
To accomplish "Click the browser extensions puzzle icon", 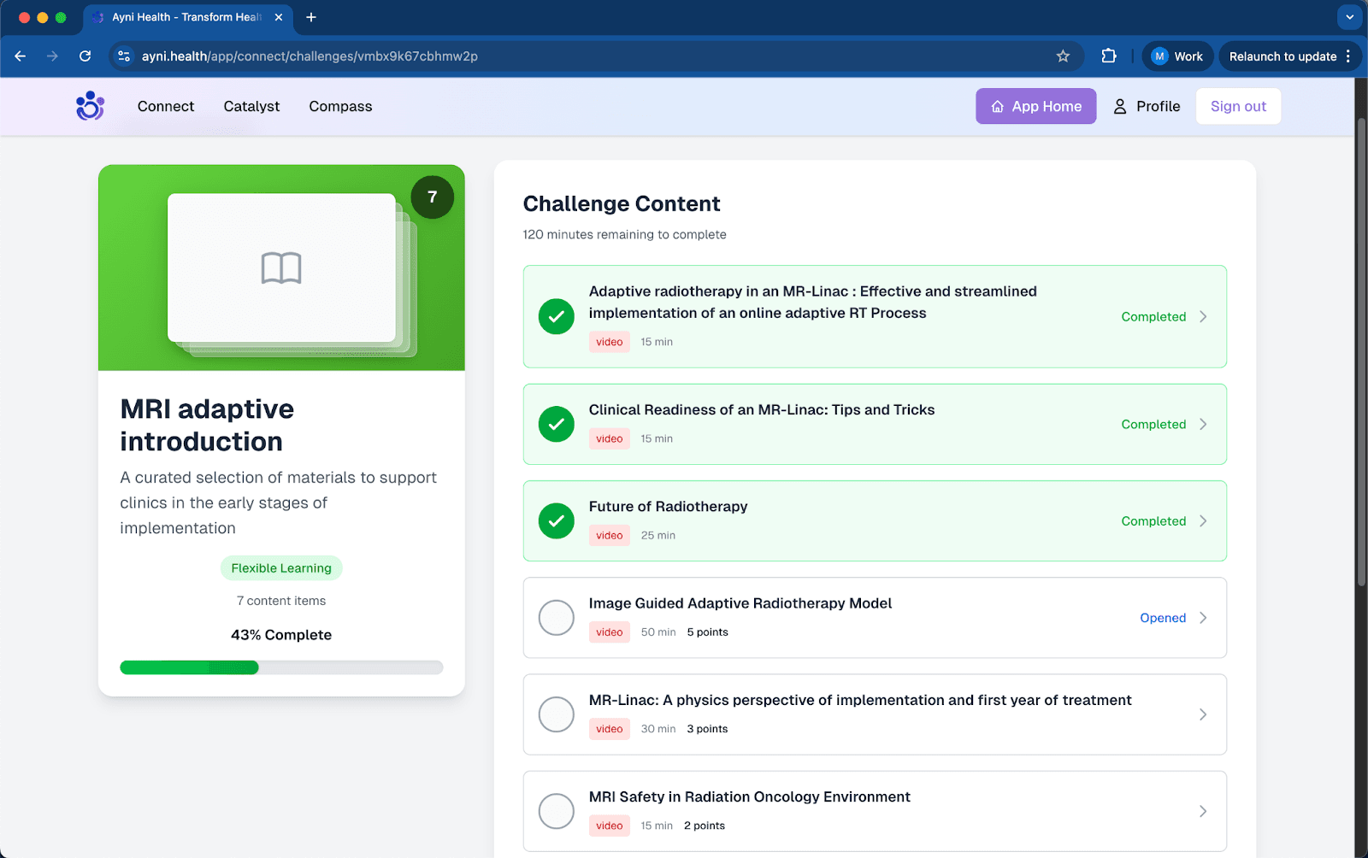I will tap(1108, 56).
